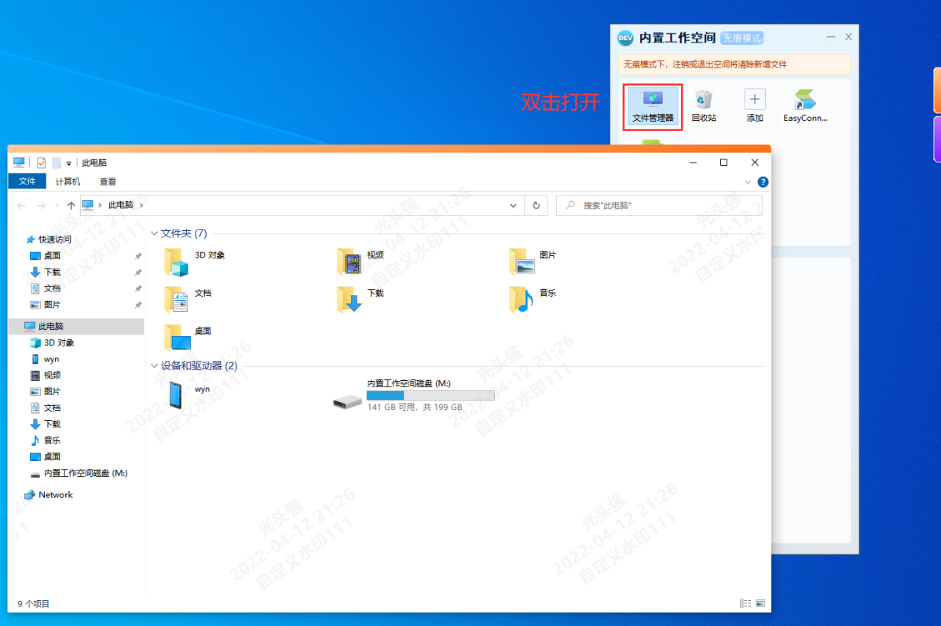Click the 此电脑 system icon in title bar
941x626 pixels.
tap(19, 162)
